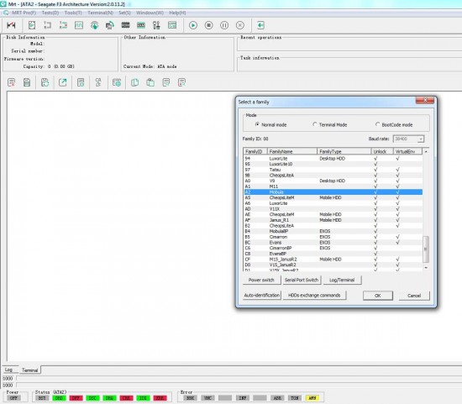Click the yellow AMN error indicator

coord(312,398)
